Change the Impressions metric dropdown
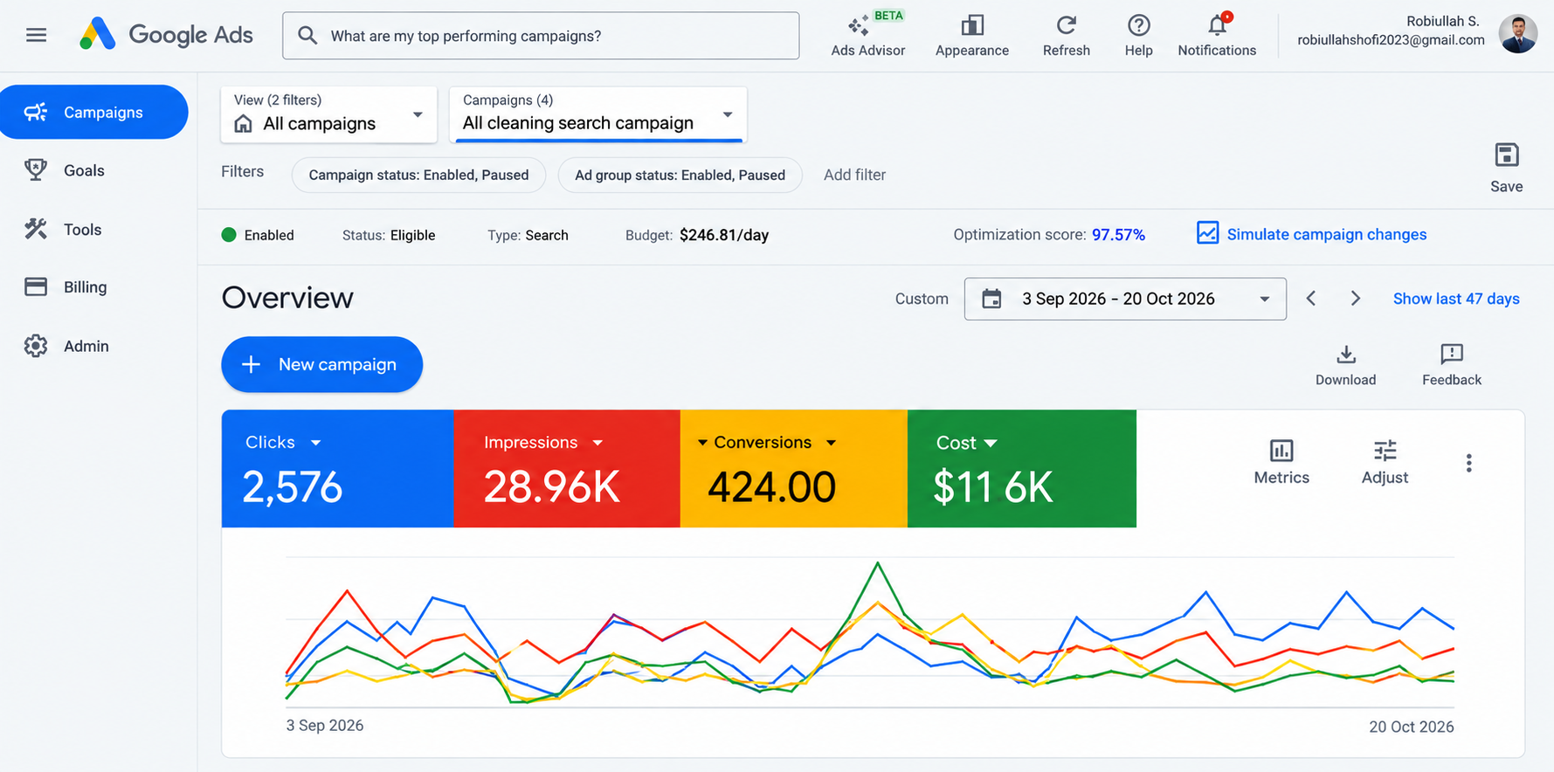The width and height of the screenshot is (1554, 772). pyautogui.click(x=597, y=443)
